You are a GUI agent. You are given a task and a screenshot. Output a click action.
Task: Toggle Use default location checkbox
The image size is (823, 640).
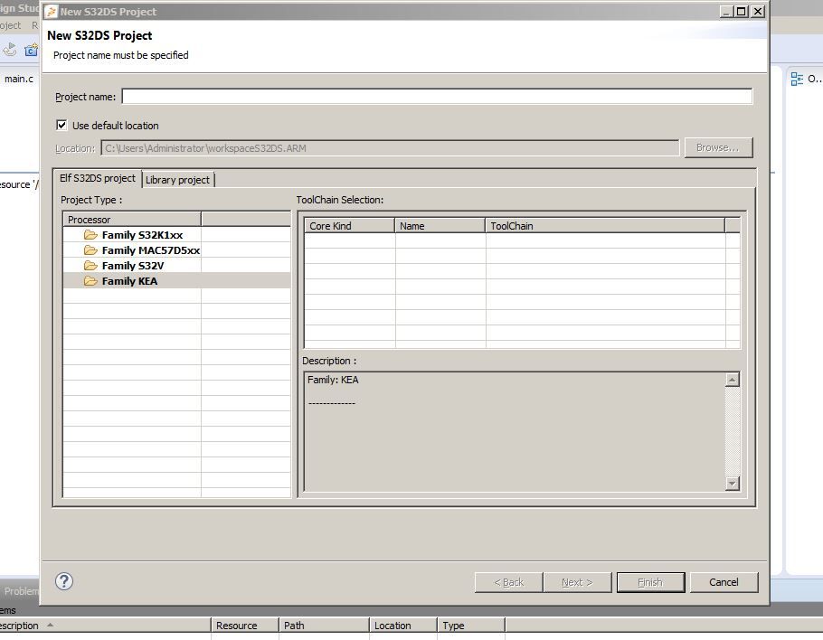pos(61,125)
